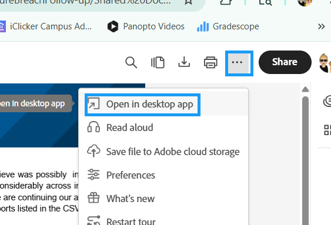
Task: Click the scrollbar up arrow
Action: point(306,89)
